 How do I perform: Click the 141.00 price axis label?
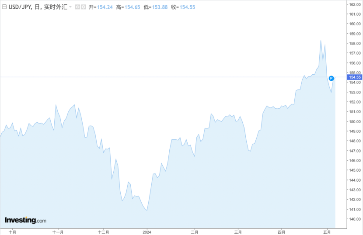(355, 209)
